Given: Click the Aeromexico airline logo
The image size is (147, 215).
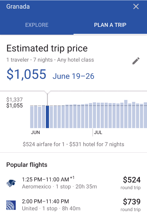Looking at the screenshot, I should pyautogui.click(x=11, y=183).
